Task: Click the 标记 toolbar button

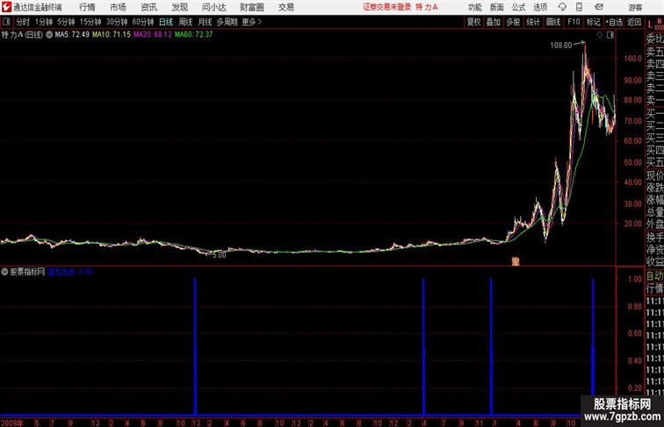Action: [x=593, y=22]
